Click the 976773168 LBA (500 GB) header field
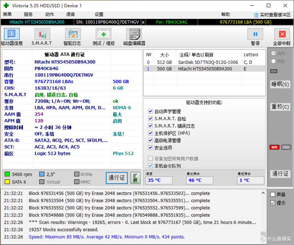This screenshot has height=245, width=294. click(246, 22)
